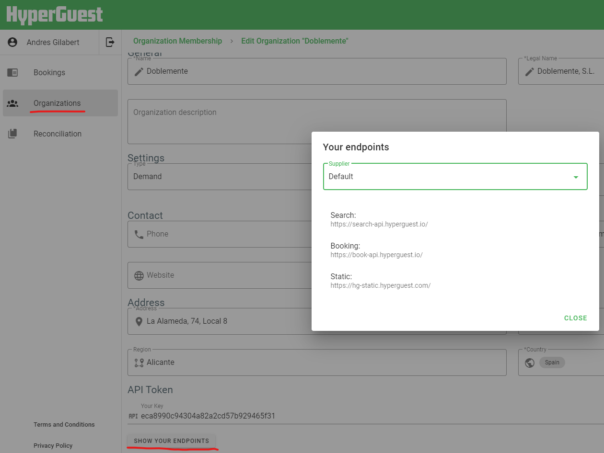Click the Spain country chip
The width and height of the screenshot is (604, 453).
click(552, 362)
